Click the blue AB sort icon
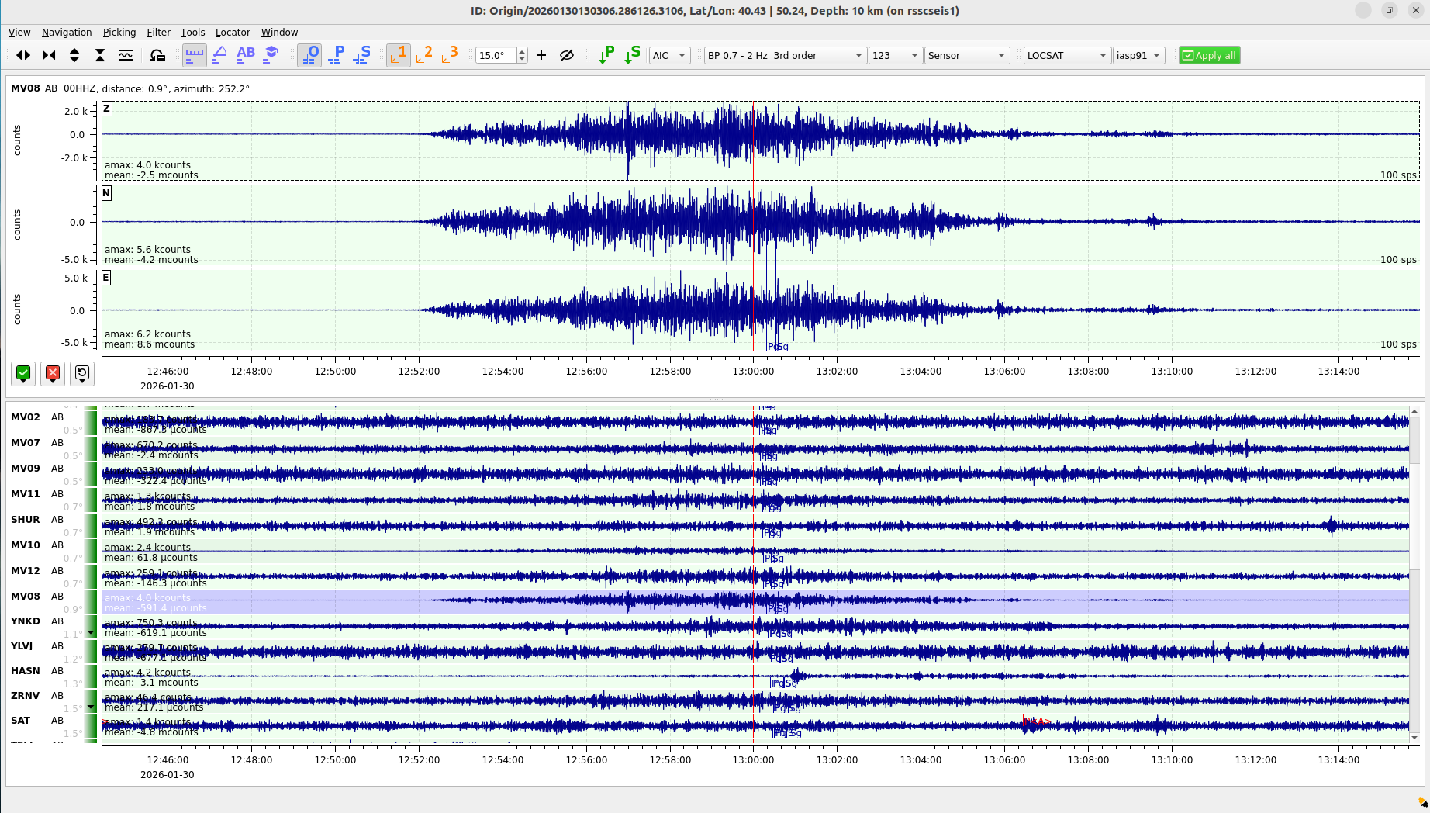The image size is (1430, 813). [x=246, y=55]
